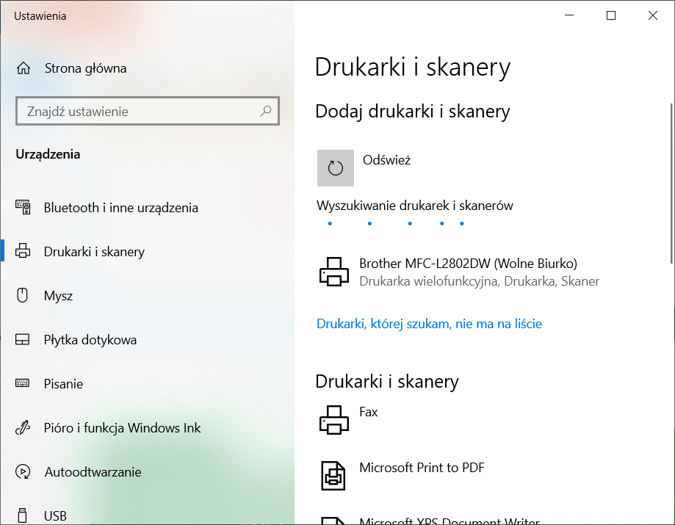Click the Autoodtwarzanie autoplay icon
Viewport: 675px width, 525px height.
24,472
